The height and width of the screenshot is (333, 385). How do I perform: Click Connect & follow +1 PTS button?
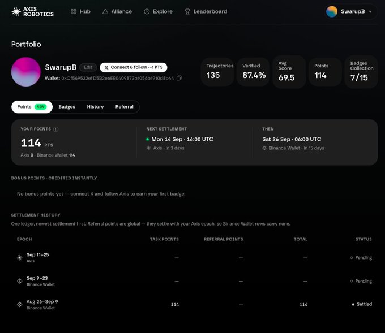click(x=133, y=67)
